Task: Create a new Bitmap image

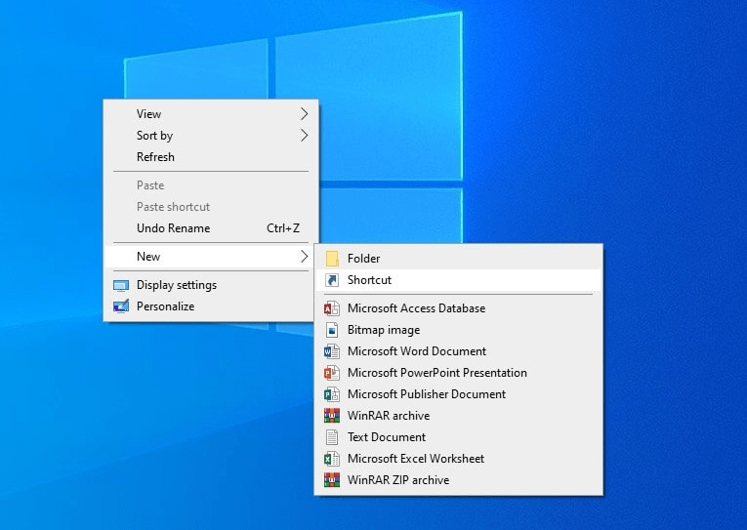Action: coord(458,330)
